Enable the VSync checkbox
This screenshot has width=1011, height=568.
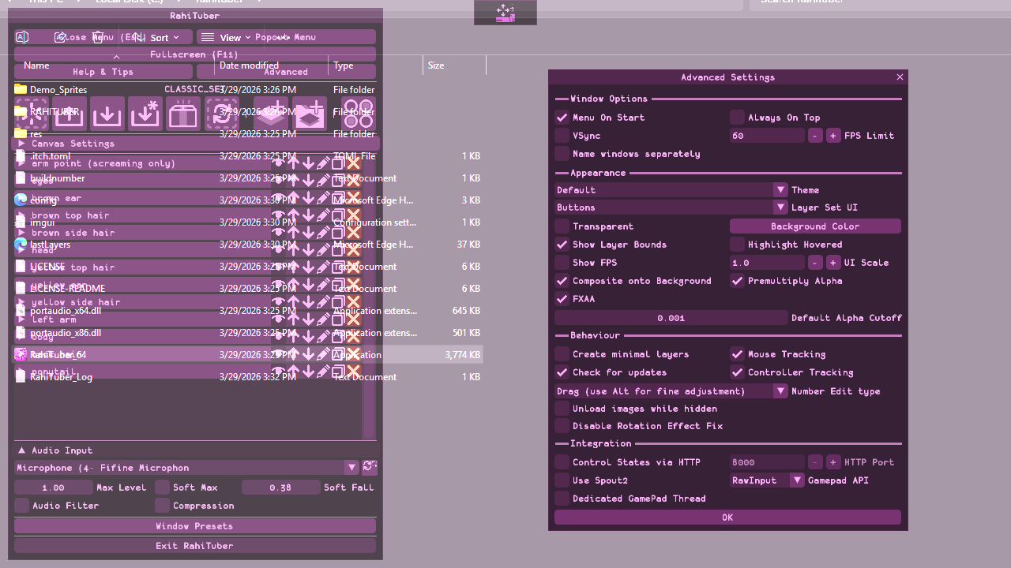(562, 136)
